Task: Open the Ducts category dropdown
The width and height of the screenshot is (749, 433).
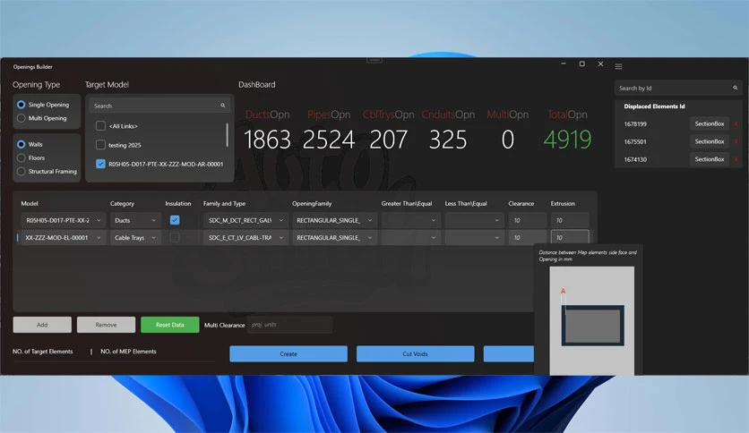Action: click(x=135, y=220)
